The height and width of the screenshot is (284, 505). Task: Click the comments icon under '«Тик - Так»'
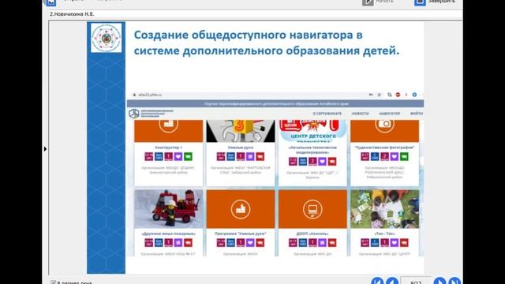404,242
